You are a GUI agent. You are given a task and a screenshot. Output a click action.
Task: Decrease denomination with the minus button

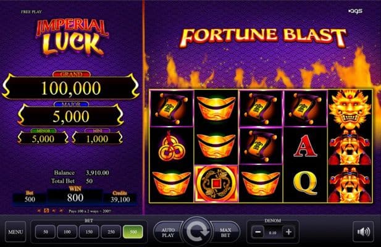click(257, 232)
